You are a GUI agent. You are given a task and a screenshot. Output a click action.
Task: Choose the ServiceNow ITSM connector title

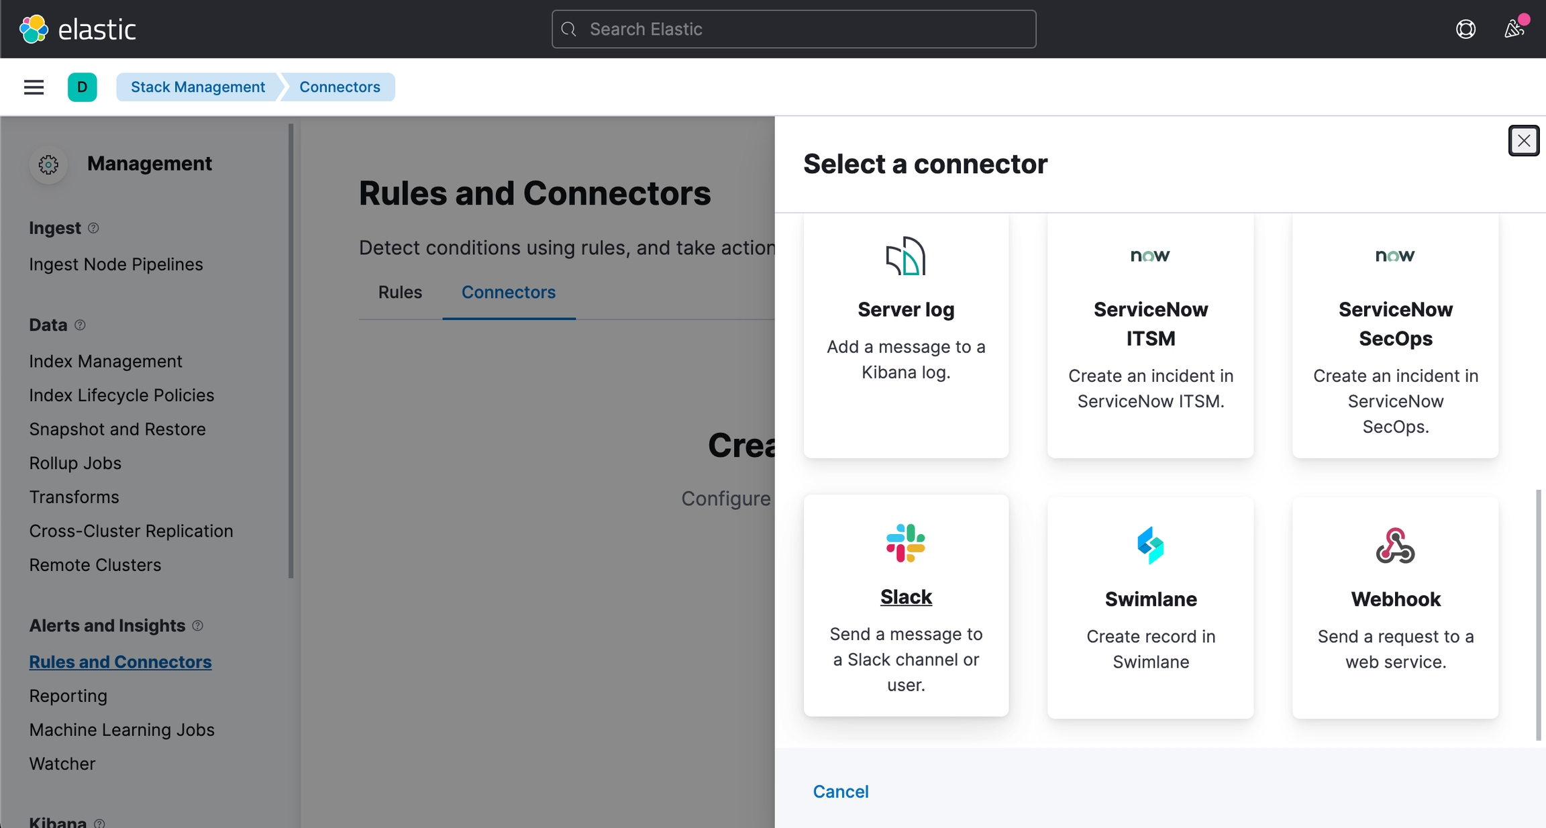1150,324
